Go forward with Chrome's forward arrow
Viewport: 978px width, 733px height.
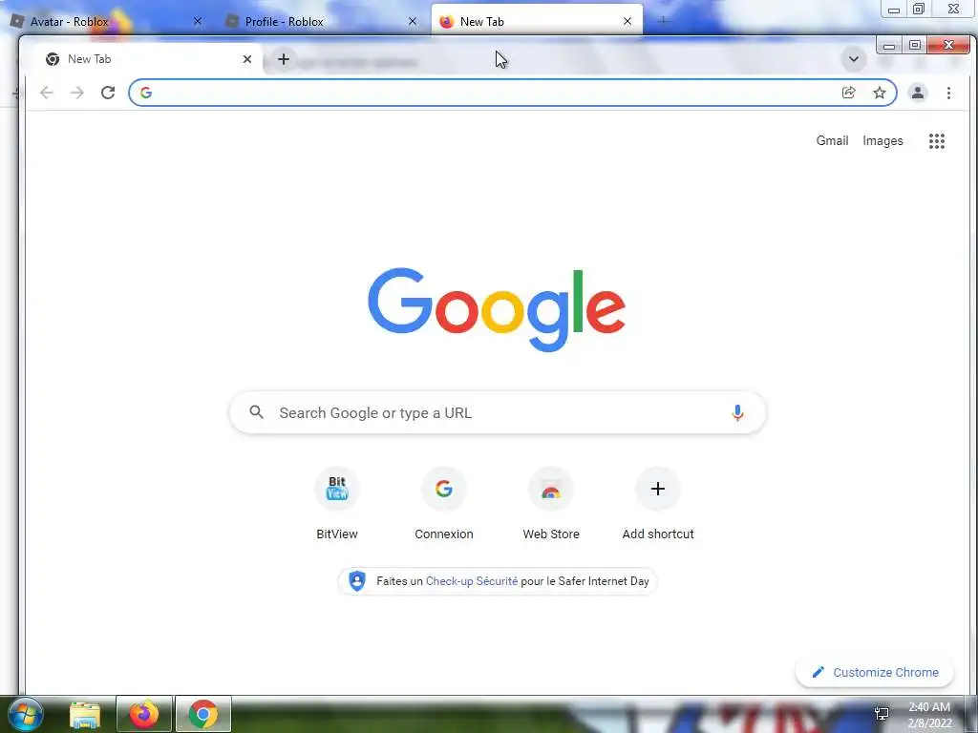pos(76,93)
